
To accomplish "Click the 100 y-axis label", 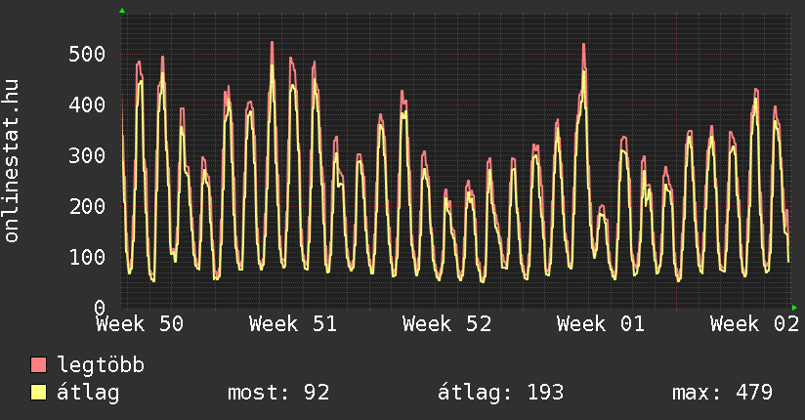I will [x=87, y=257].
